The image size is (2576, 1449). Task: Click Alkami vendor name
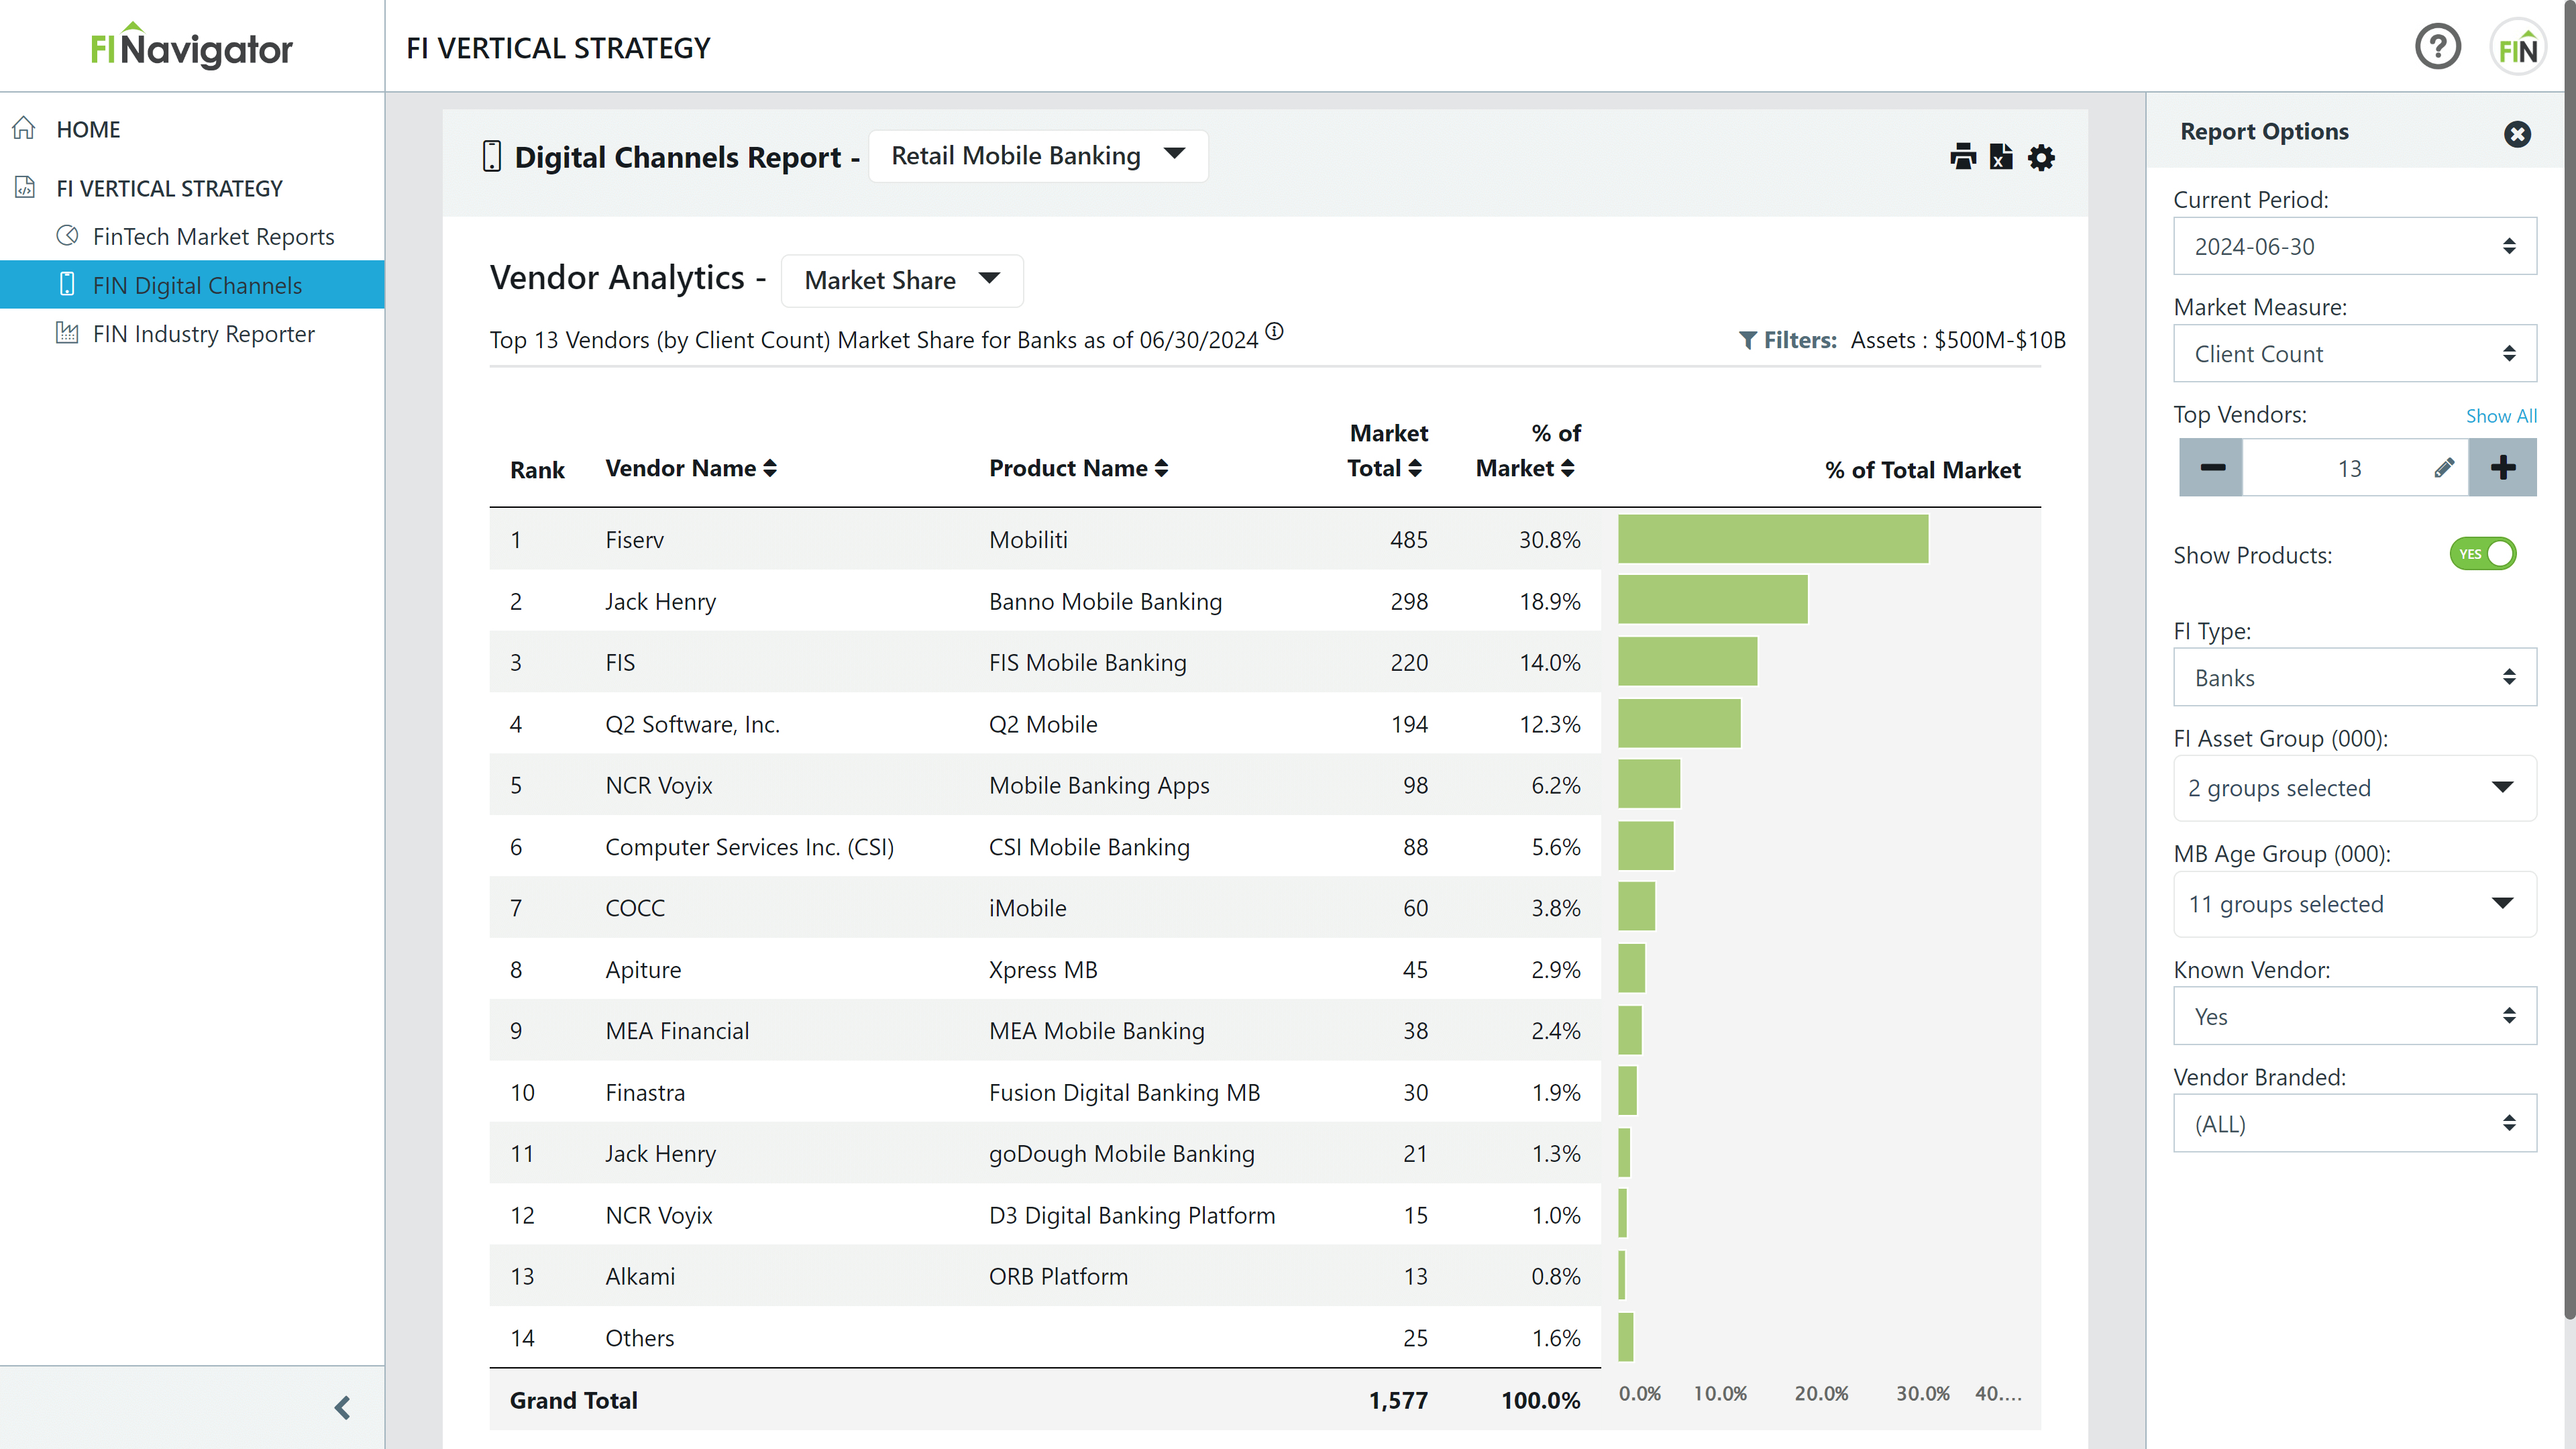[640, 1276]
